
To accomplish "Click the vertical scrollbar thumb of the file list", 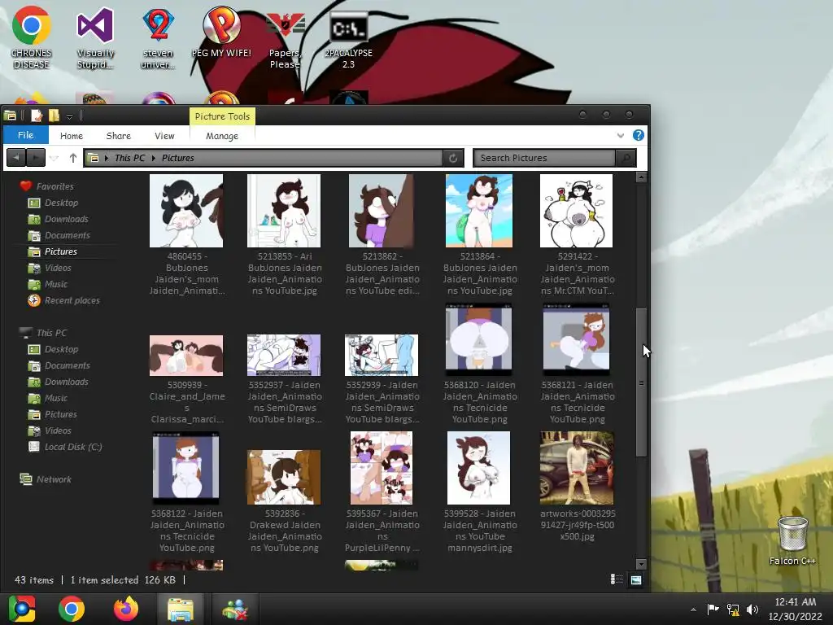I will pyautogui.click(x=641, y=382).
